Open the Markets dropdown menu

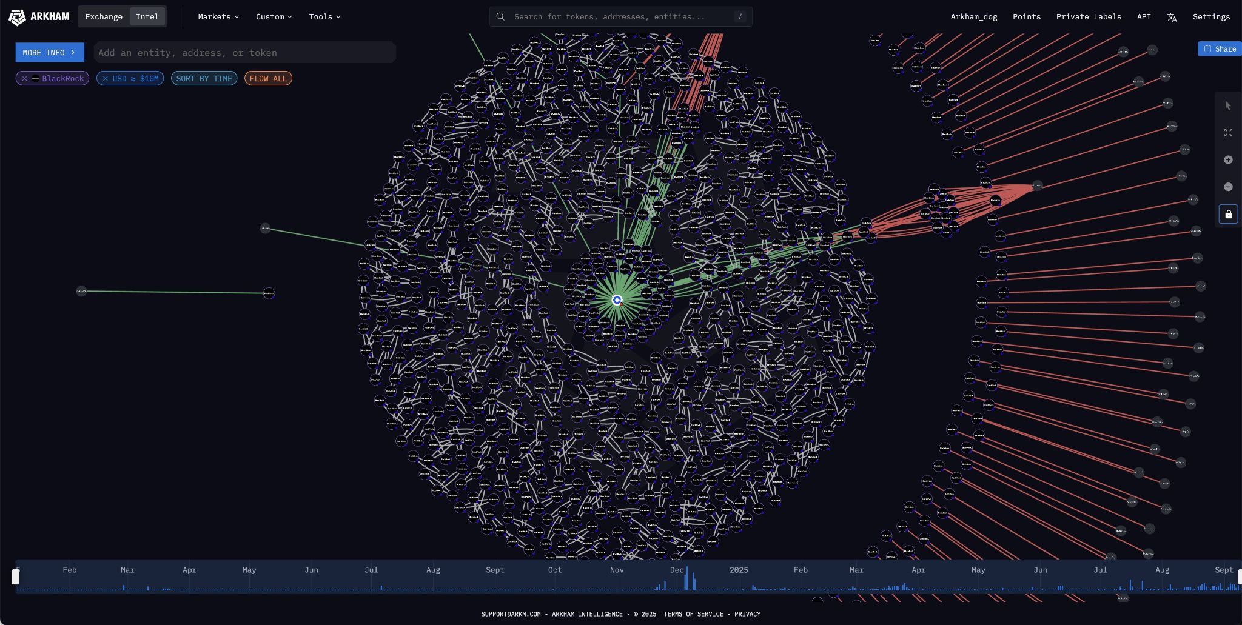[x=218, y=16]
